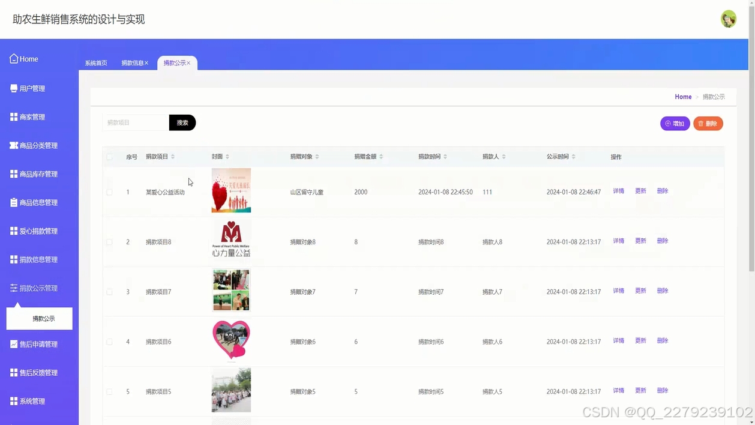Close the 捐款公示 tab with its X
Image resolution: width=755 pixels, height=425 pixels.
188,63
